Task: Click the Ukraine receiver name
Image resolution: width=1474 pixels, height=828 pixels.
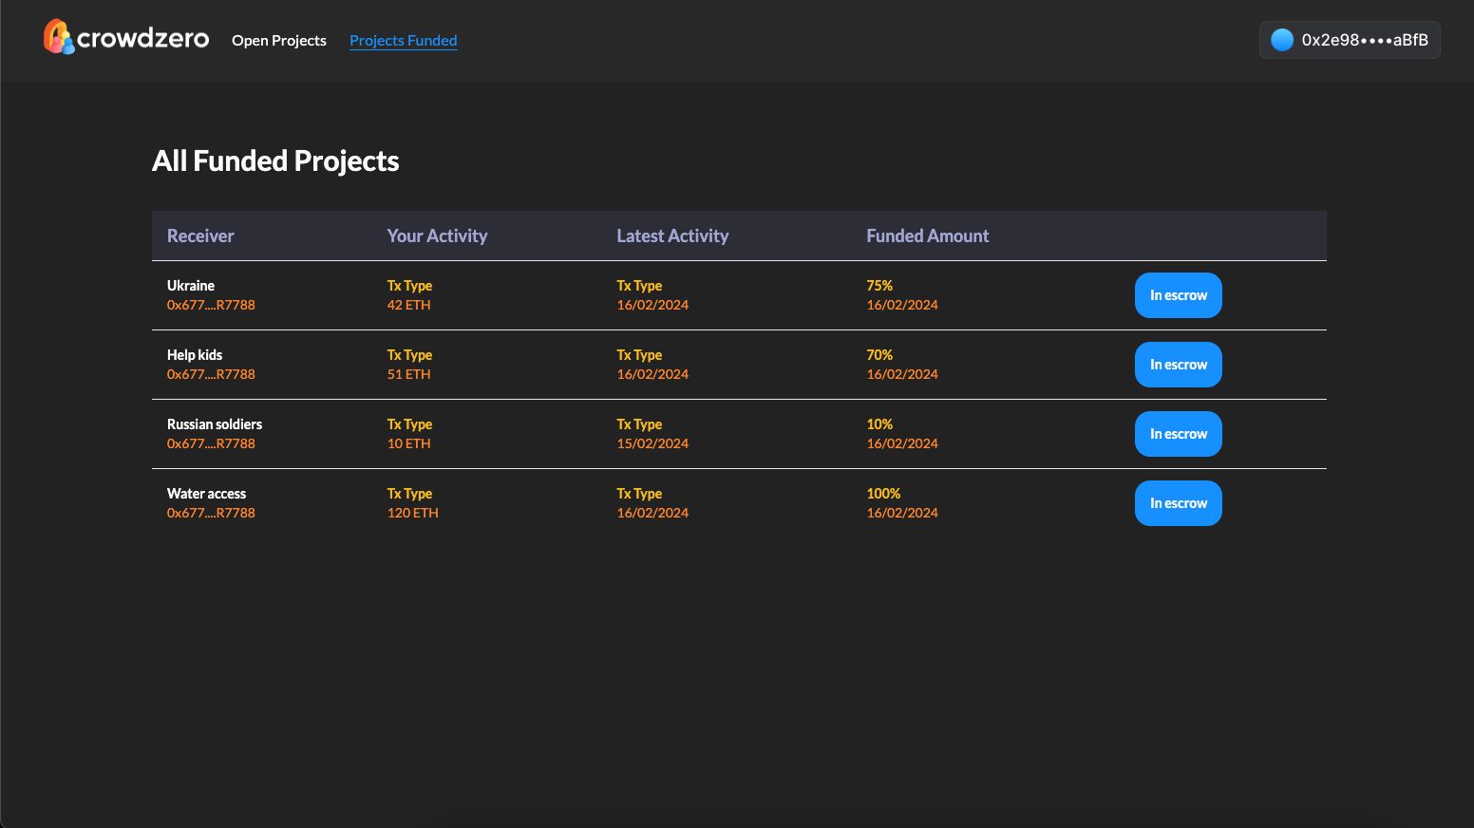Action: point(191,285)
